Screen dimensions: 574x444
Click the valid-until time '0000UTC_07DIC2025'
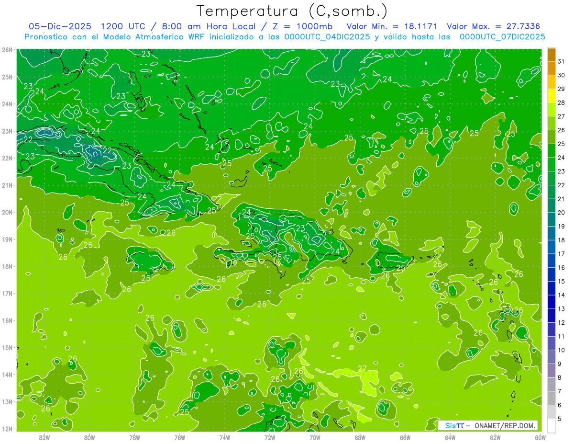[502, 37]
